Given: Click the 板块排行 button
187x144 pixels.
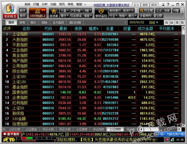Looking at the screenshot, I should pyautogui.click(x=115, y=11).
